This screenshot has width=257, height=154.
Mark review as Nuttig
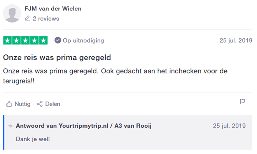click(x=18, y=104)
